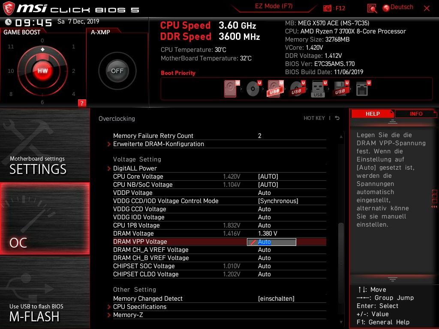Open the CPU Core Voltage [AUTO] dropdown
Viewport: 439px width, 329px height.
click(x=268, y=176)
